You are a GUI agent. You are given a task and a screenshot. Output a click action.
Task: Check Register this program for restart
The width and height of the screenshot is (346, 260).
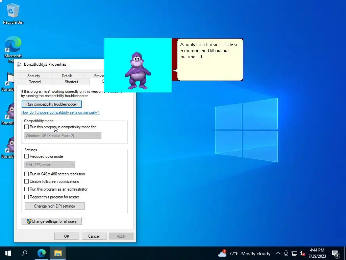coord(26,197)
